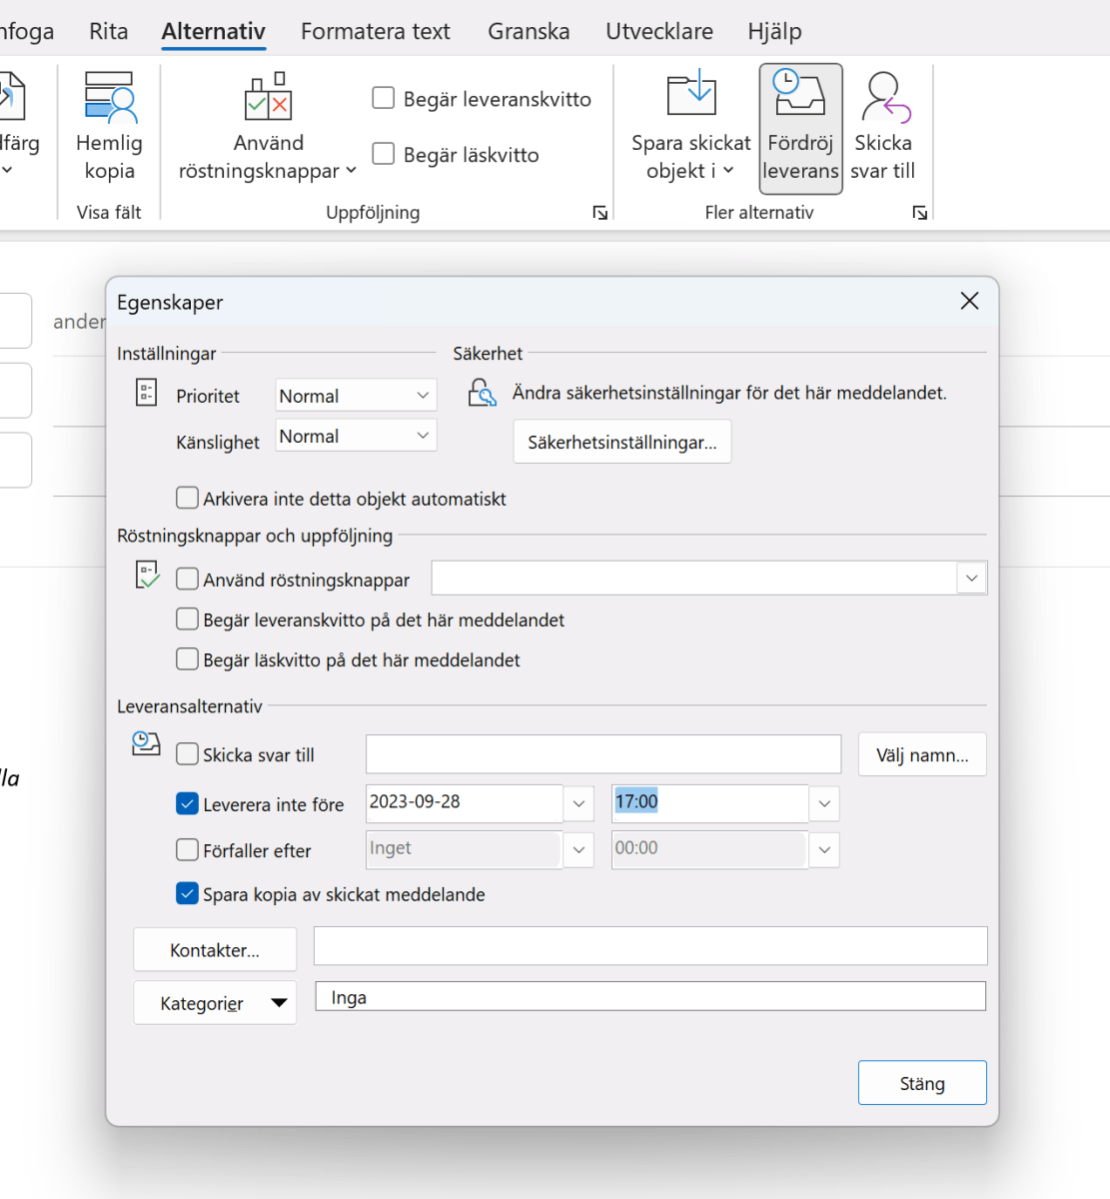Open the Kategorier selector
Image resolution: width=1110 pixels, height=1199 pixels.
(214, 1002)
